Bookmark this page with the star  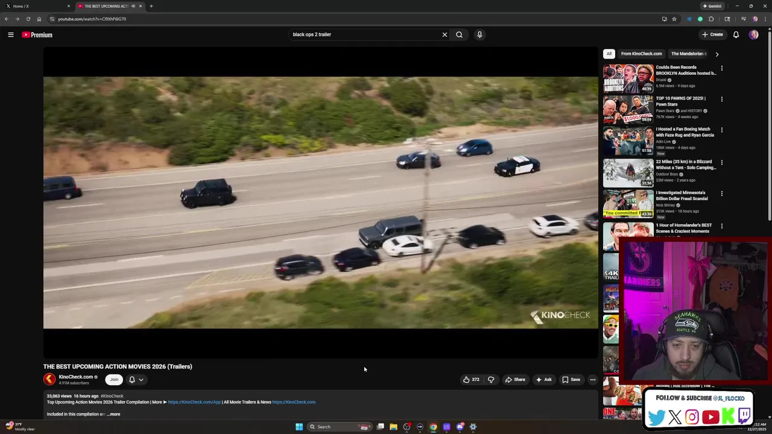click(x=674, y=19)
